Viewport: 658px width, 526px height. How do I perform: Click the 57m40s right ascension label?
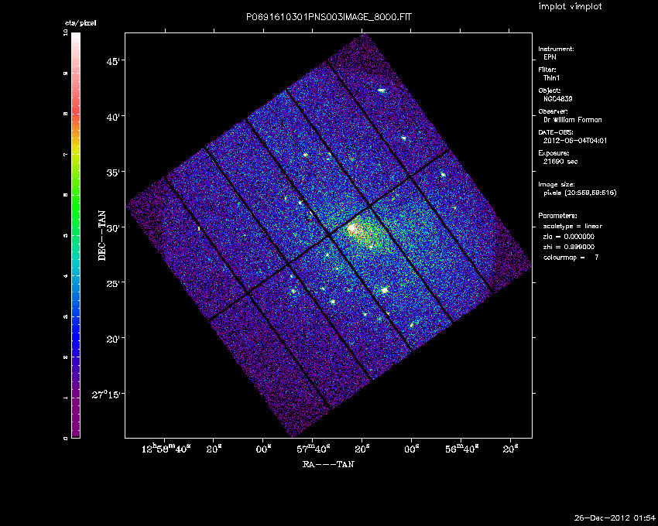pos(314,449)
